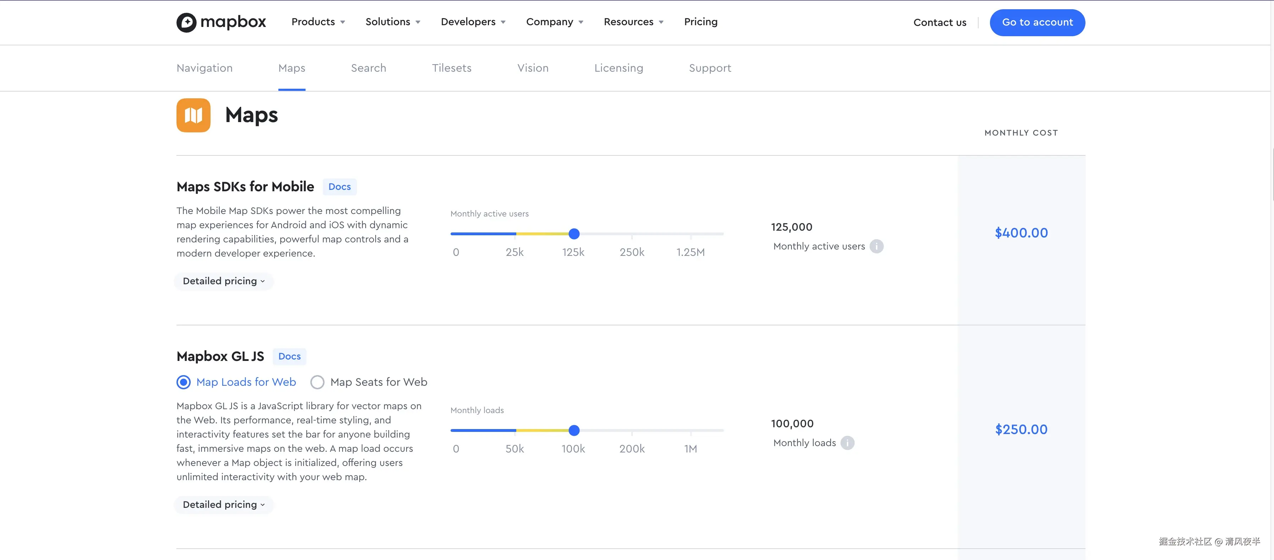Click the Go to account button
Screen dimensions: 1274x560
[1037, 22]
